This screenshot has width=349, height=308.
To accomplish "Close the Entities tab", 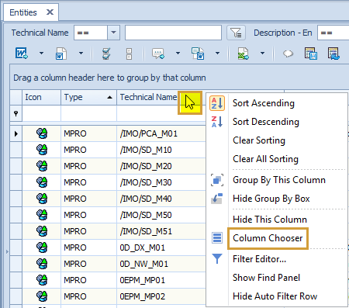I will tap(50, 12).
